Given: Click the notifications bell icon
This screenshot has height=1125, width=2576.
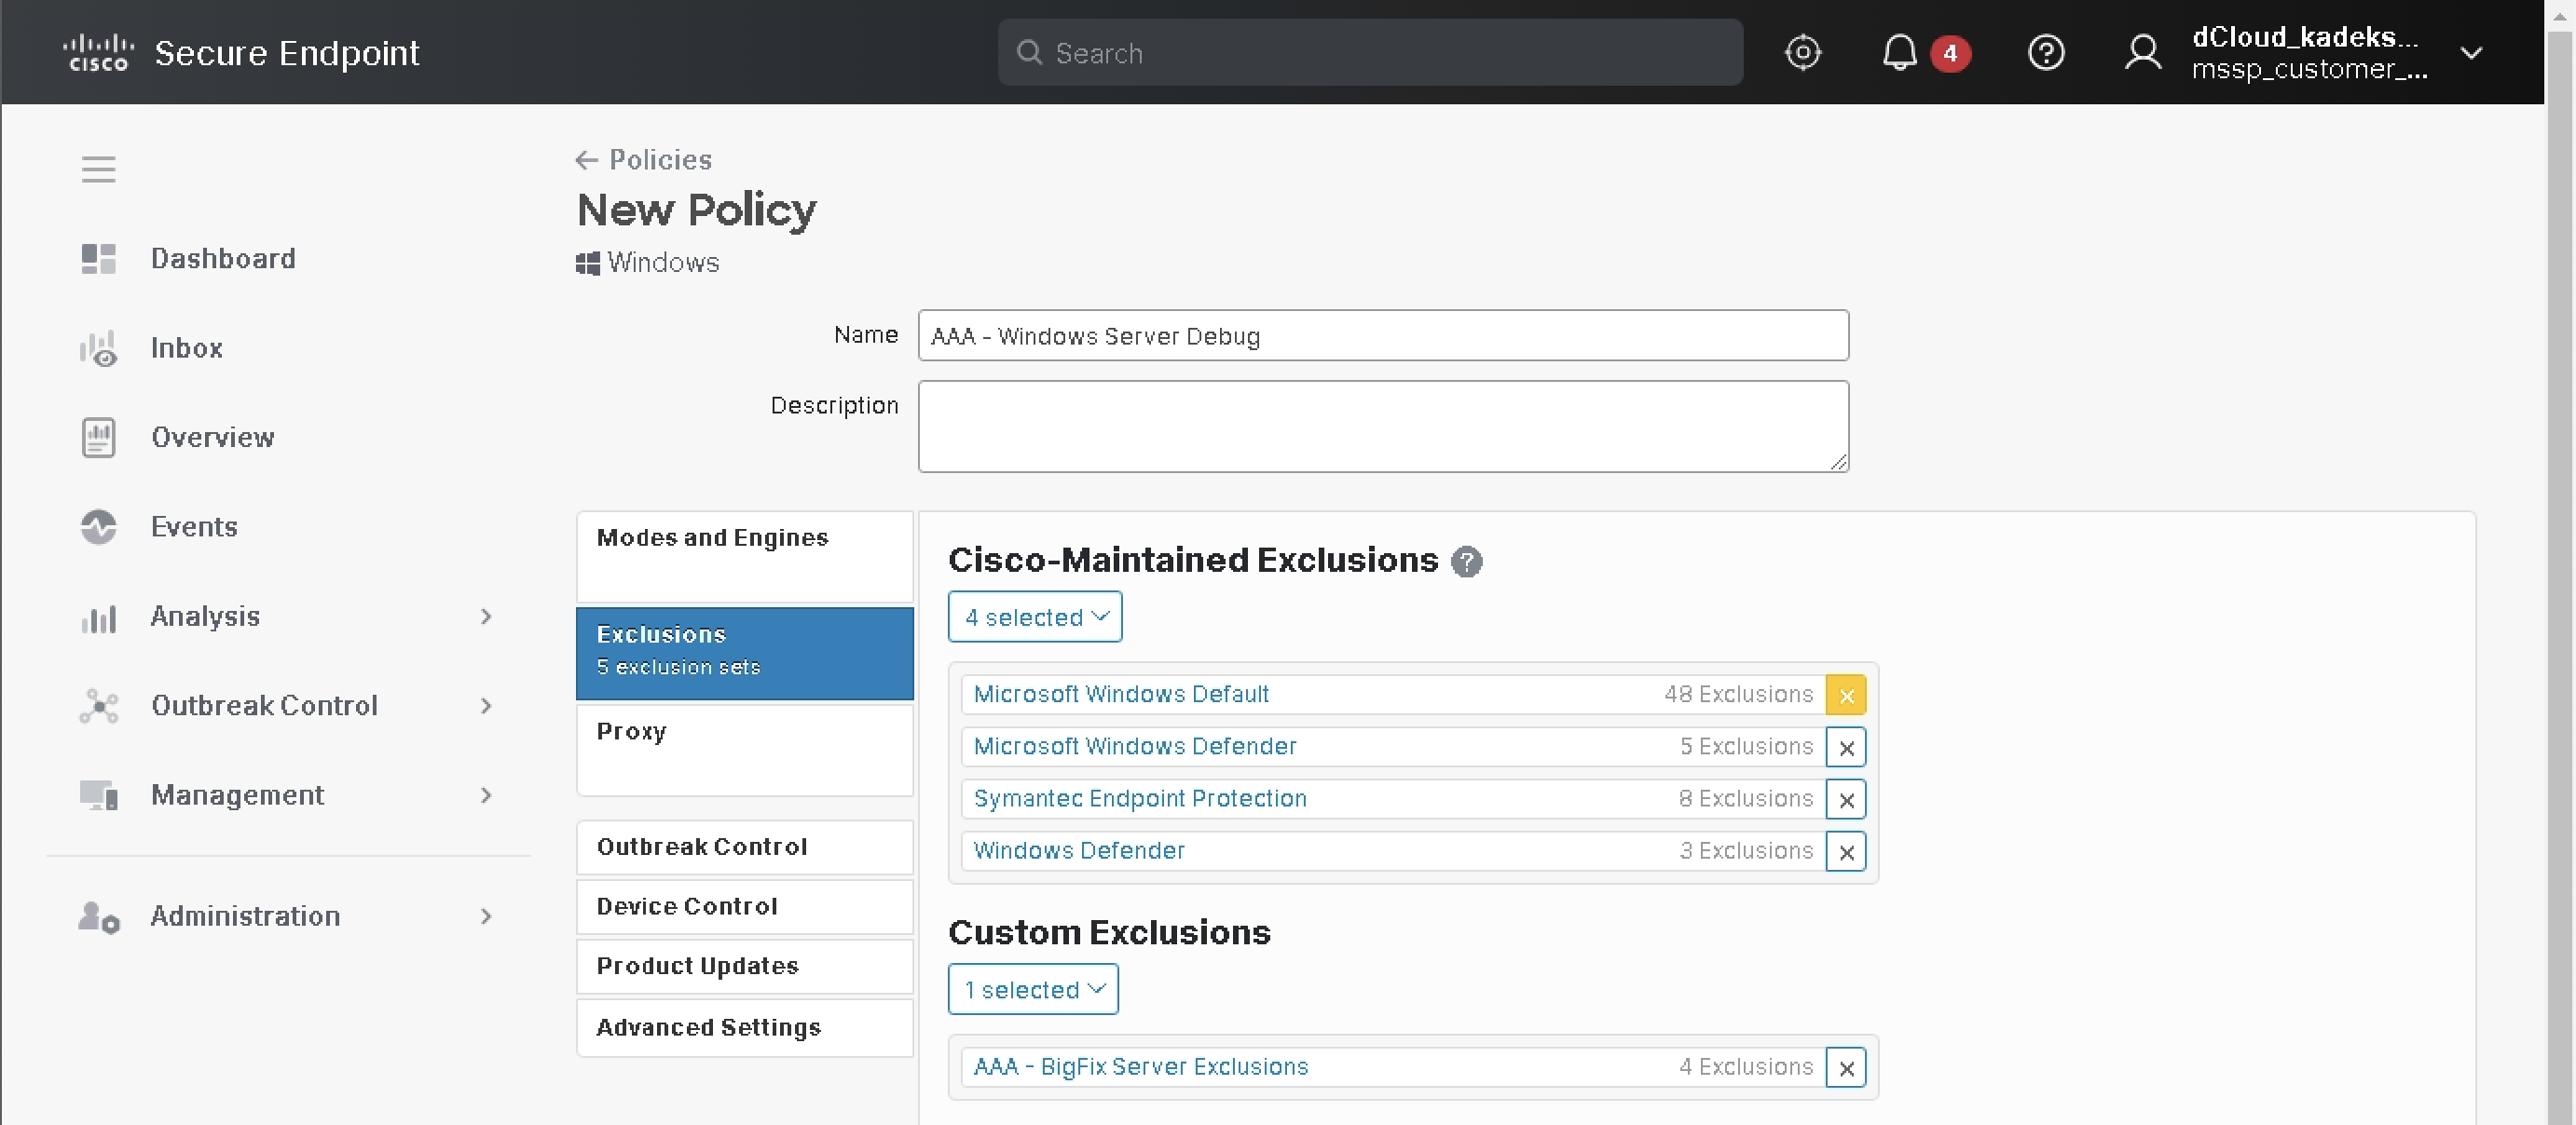Looking at the screenshot, I should (x=1899, y=52).
